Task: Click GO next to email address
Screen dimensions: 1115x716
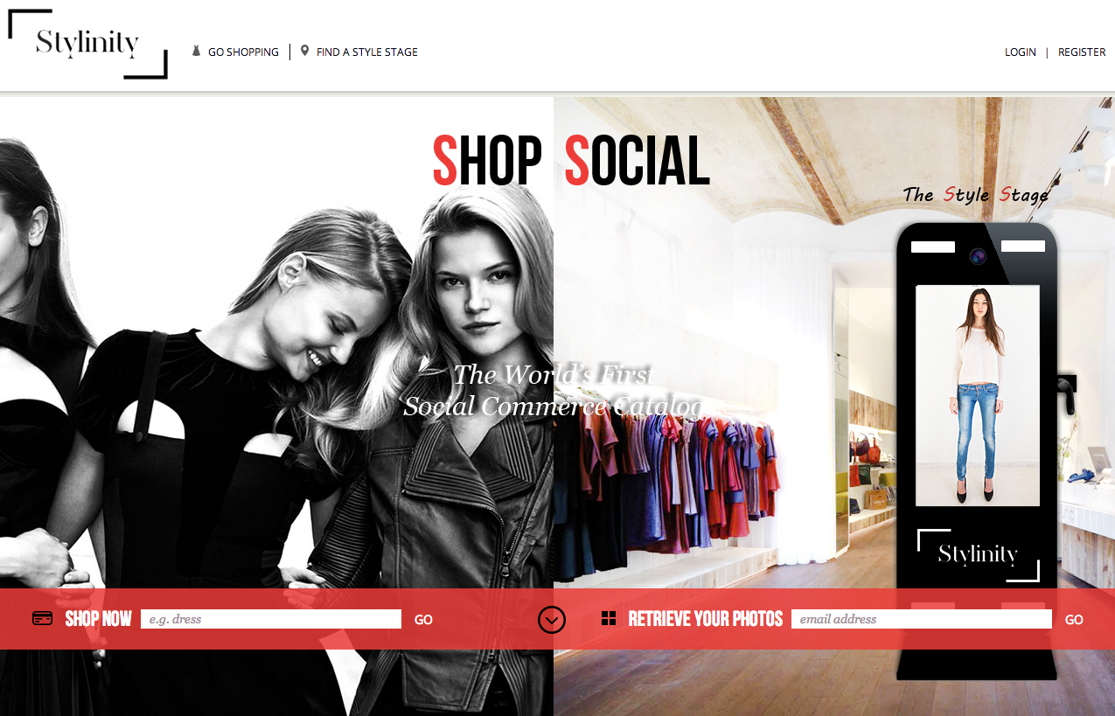Action: 1074,620
